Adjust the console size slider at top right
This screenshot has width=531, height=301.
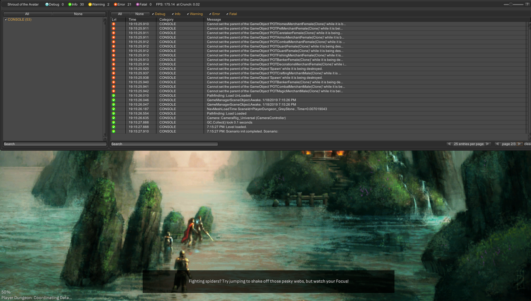tap(511, 4)
